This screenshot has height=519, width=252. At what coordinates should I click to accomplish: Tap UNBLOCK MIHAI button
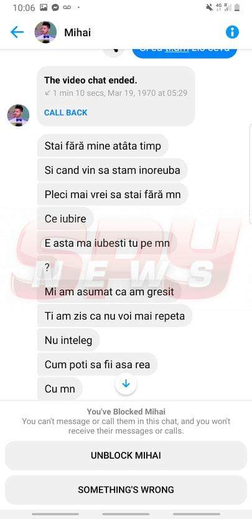click(126, 455)
